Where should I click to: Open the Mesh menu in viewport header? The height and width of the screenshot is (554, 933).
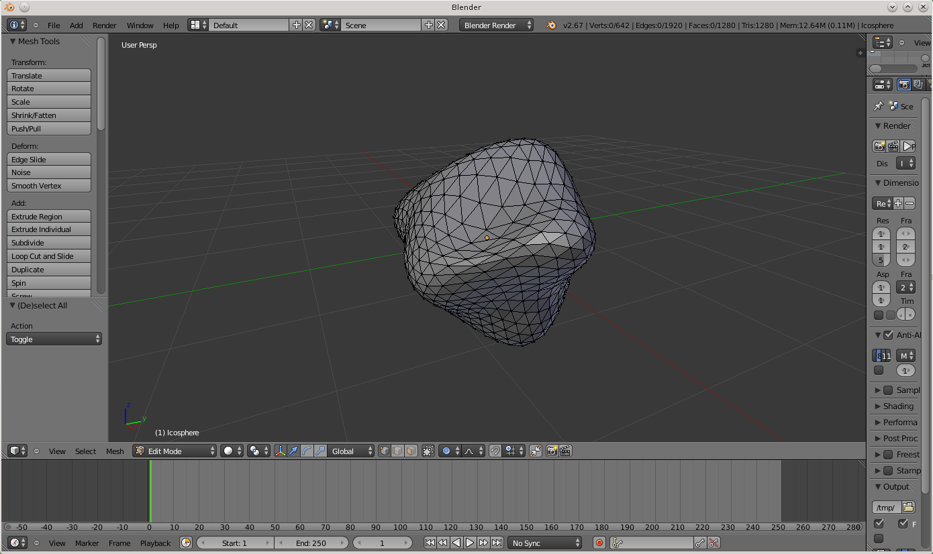click(115, 451)
